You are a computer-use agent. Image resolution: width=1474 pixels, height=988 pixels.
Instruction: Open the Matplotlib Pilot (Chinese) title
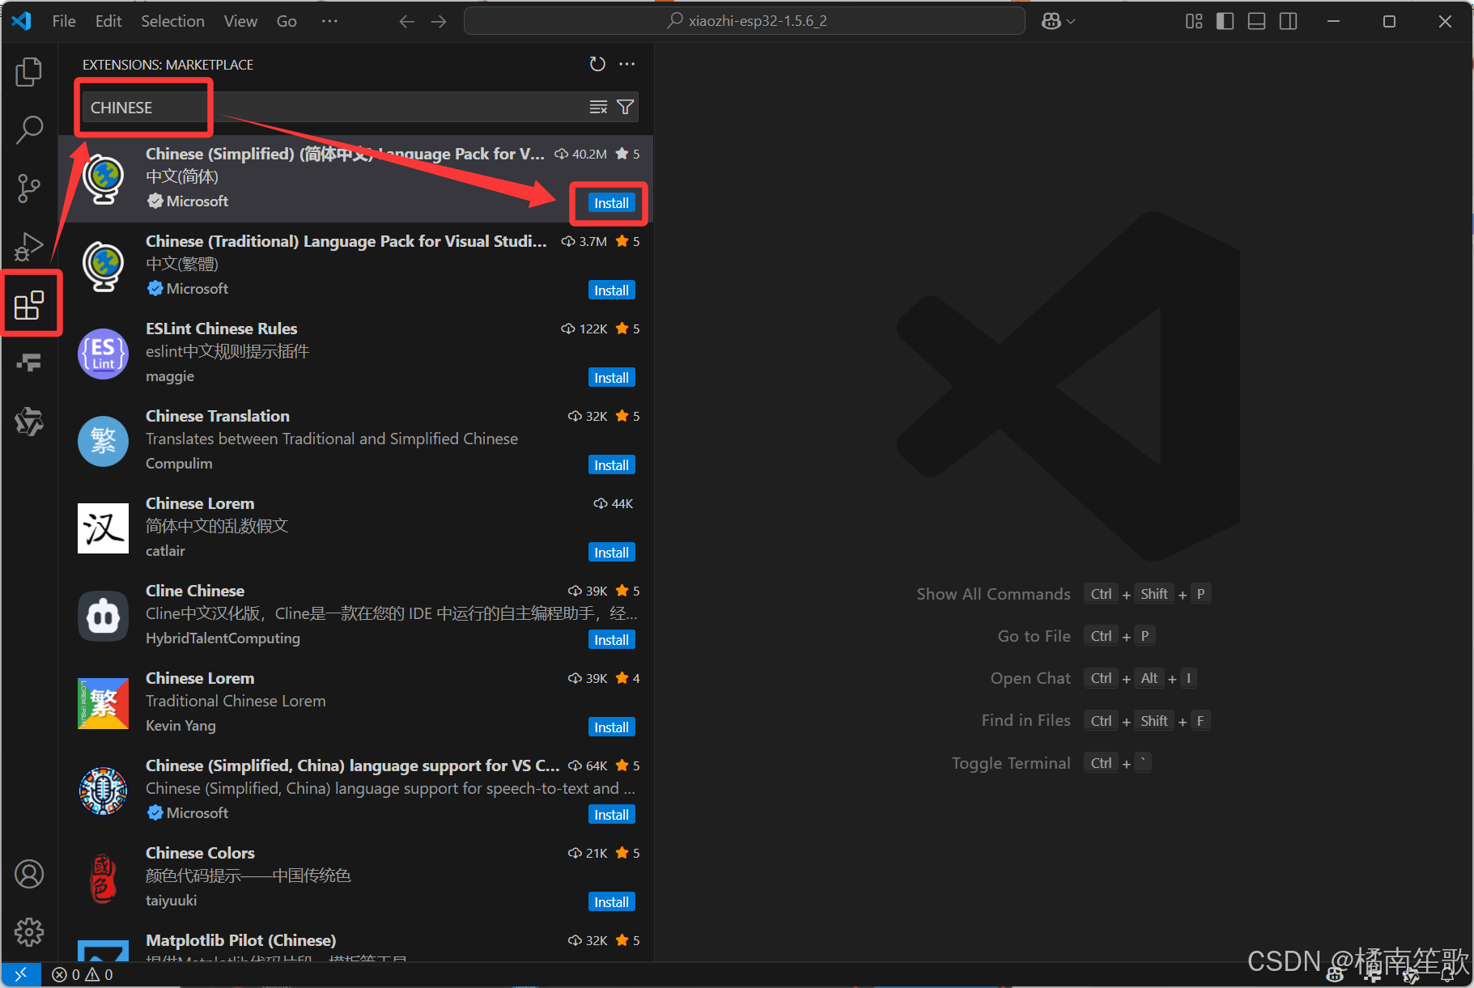click(240, 940)
